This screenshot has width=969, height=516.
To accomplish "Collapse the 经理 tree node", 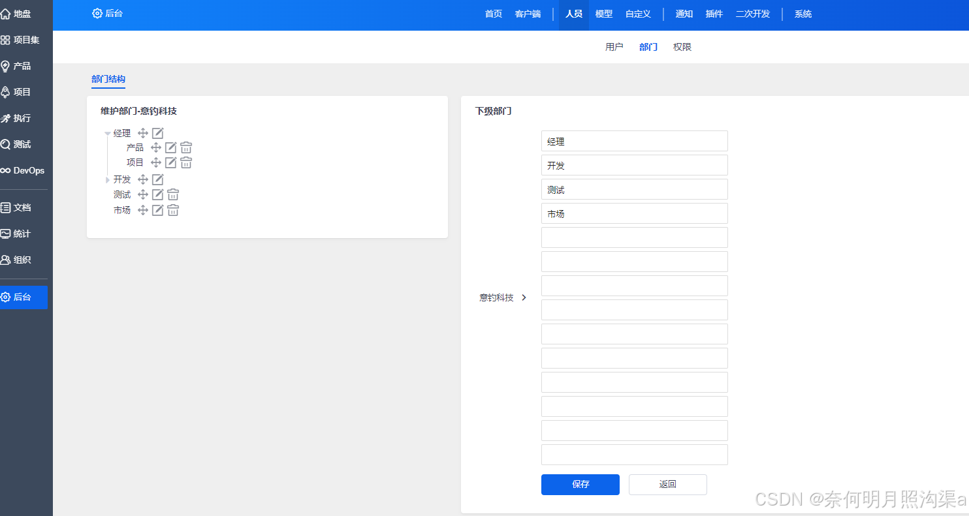I will 108,134.
